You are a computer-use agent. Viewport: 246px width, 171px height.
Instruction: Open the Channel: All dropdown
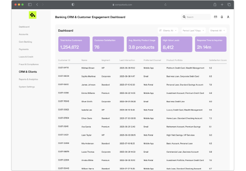(217, 30)
